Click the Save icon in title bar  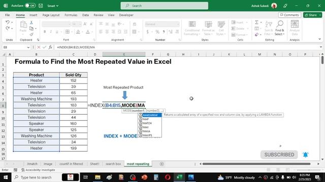tap(41, 6)
